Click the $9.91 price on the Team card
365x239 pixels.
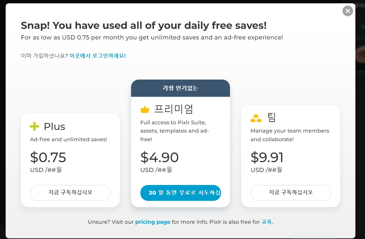267,157
